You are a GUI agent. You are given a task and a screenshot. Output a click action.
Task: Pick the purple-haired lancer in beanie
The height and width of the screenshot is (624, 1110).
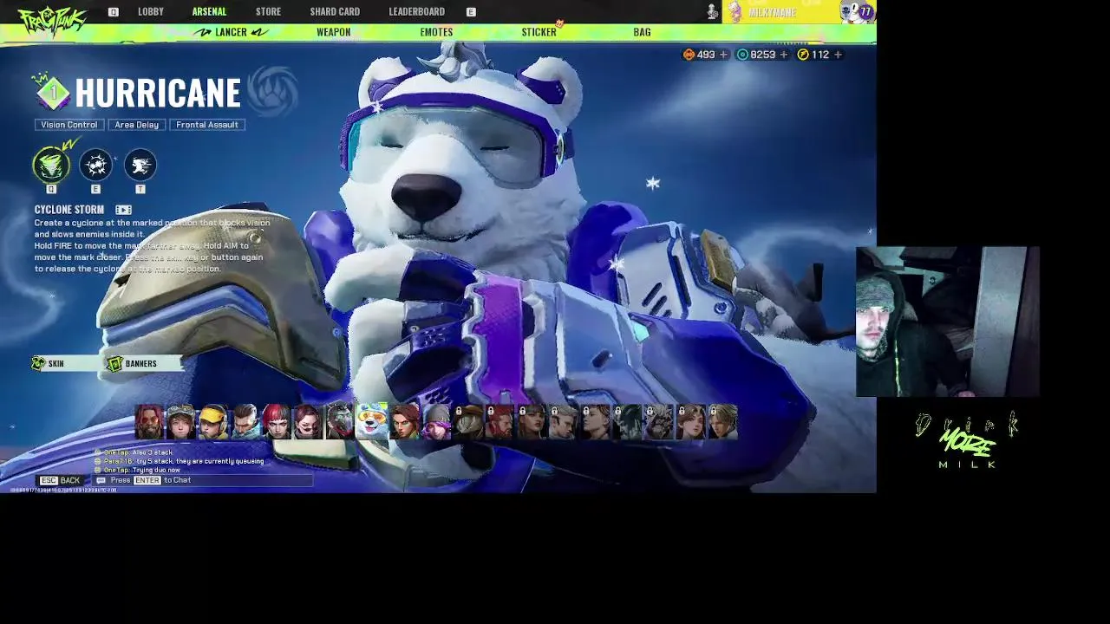(436, 421)
